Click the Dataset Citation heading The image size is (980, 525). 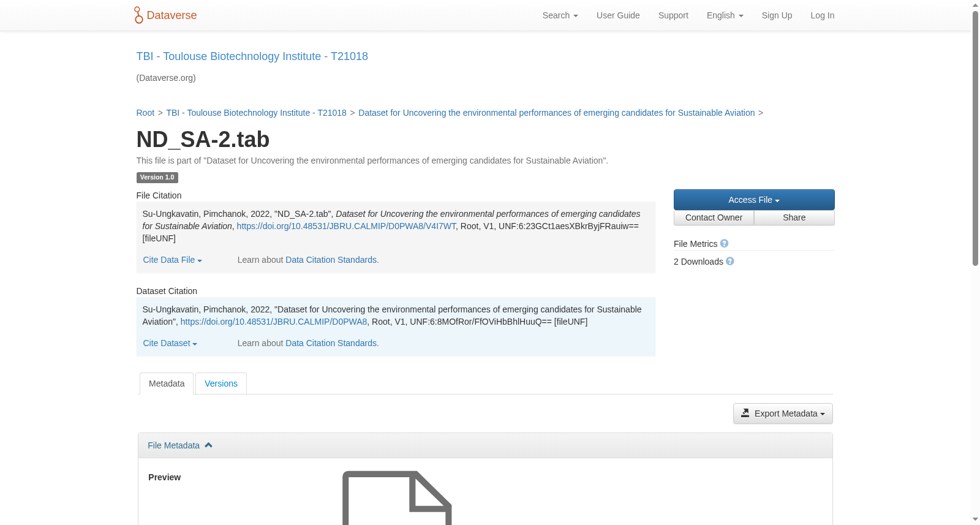tap(167, 291)
